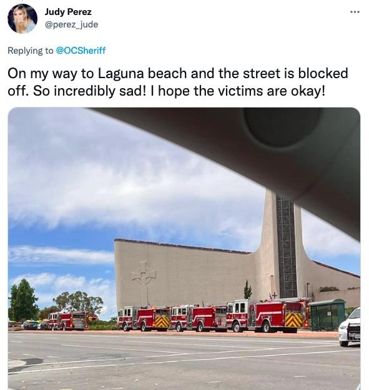The image size is (369, 390).
Task: Click the green bus shelter in photo
Action: tap(328, 315)
